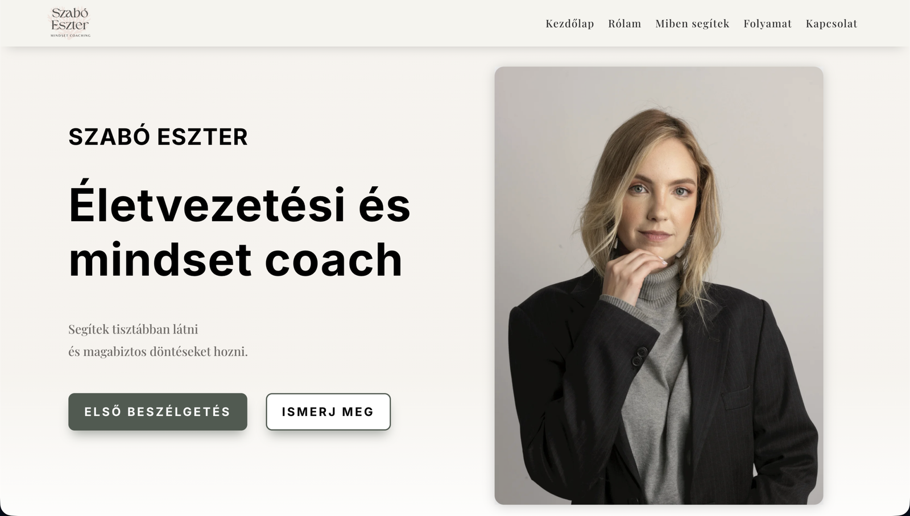Click the ELSŐ BESZÉLGETÉS button
The width and height of the screenshot is (910, 516).
158,411
